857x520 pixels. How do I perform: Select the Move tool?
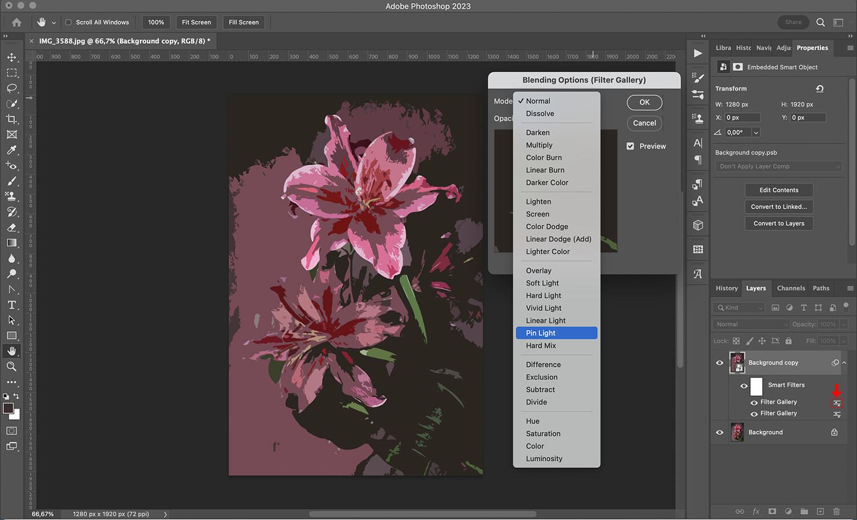(x=11, y=57)
